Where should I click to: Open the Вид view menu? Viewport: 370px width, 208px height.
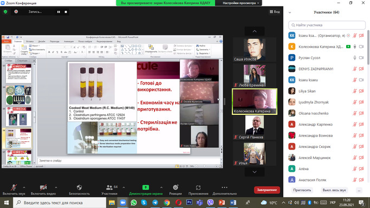click(x=275, y=11)
